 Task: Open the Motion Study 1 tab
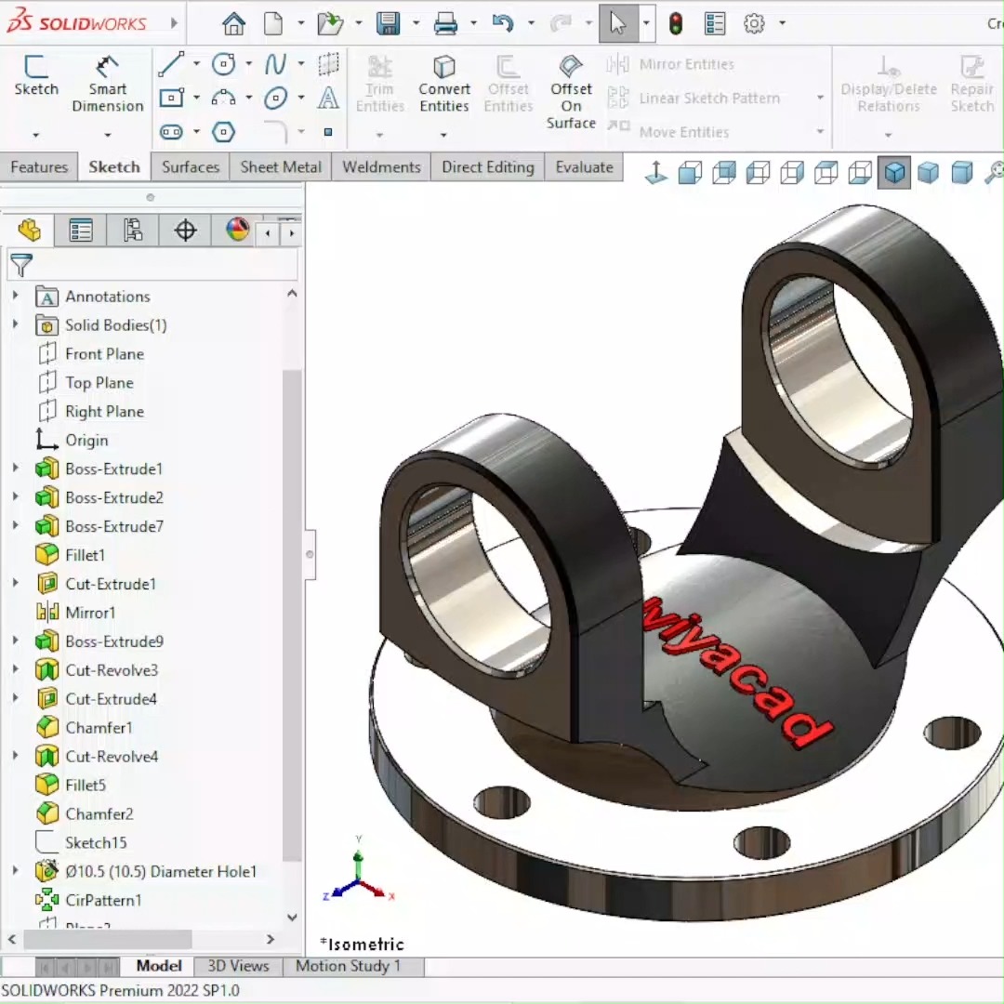[x=349, y=966]
